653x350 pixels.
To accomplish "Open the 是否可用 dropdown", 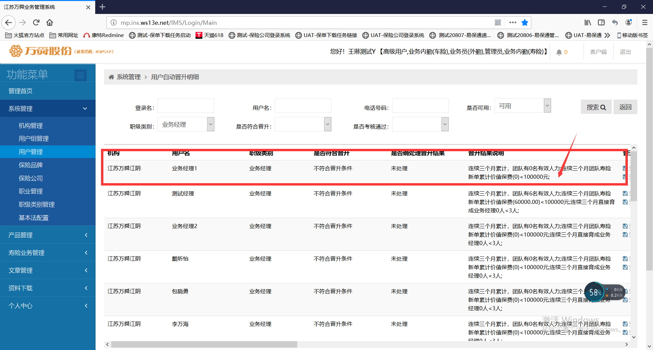I will 522,106.
